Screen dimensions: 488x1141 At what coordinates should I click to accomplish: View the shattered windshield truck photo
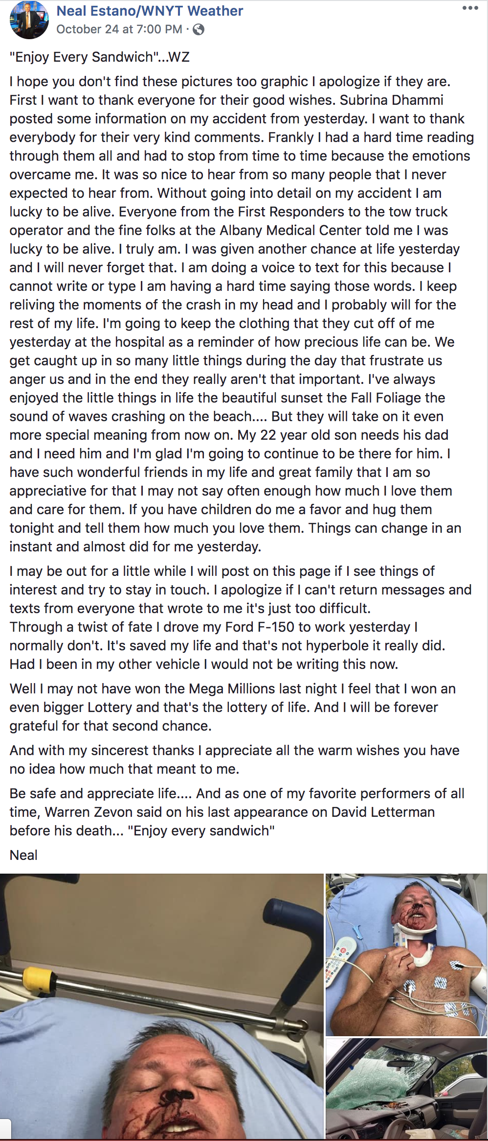(407, 1090)
